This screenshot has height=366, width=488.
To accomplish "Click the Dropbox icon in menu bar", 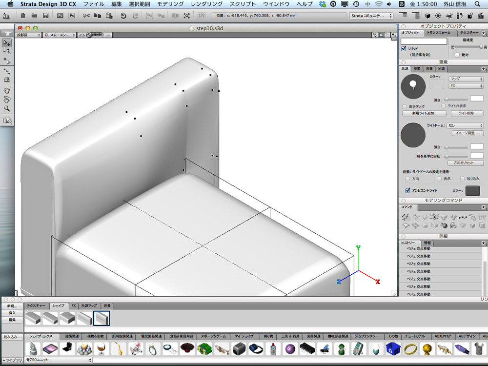I will [323, 4].
